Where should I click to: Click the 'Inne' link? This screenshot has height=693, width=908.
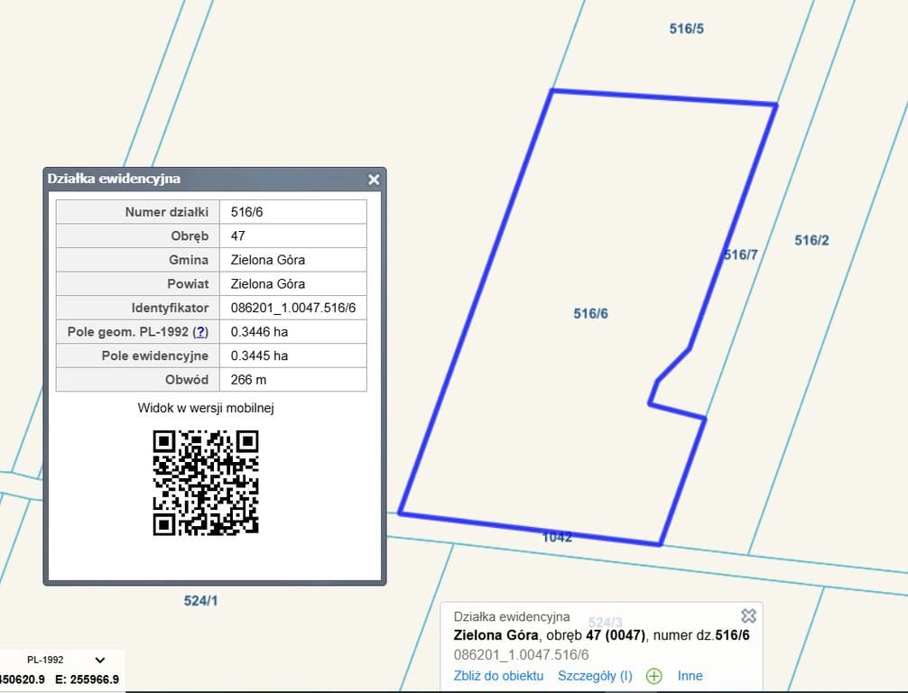pos(690,676)
